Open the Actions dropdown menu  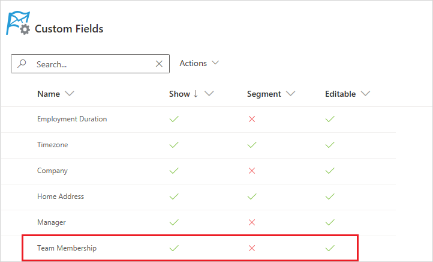(199, 63)
